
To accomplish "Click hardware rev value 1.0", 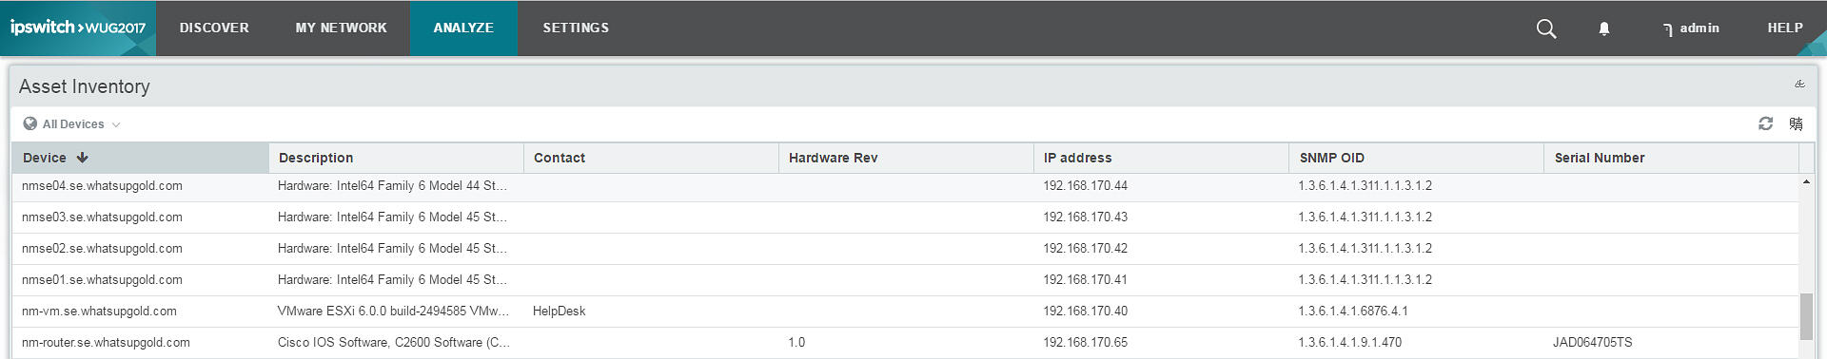I will (x=796, y=343).
